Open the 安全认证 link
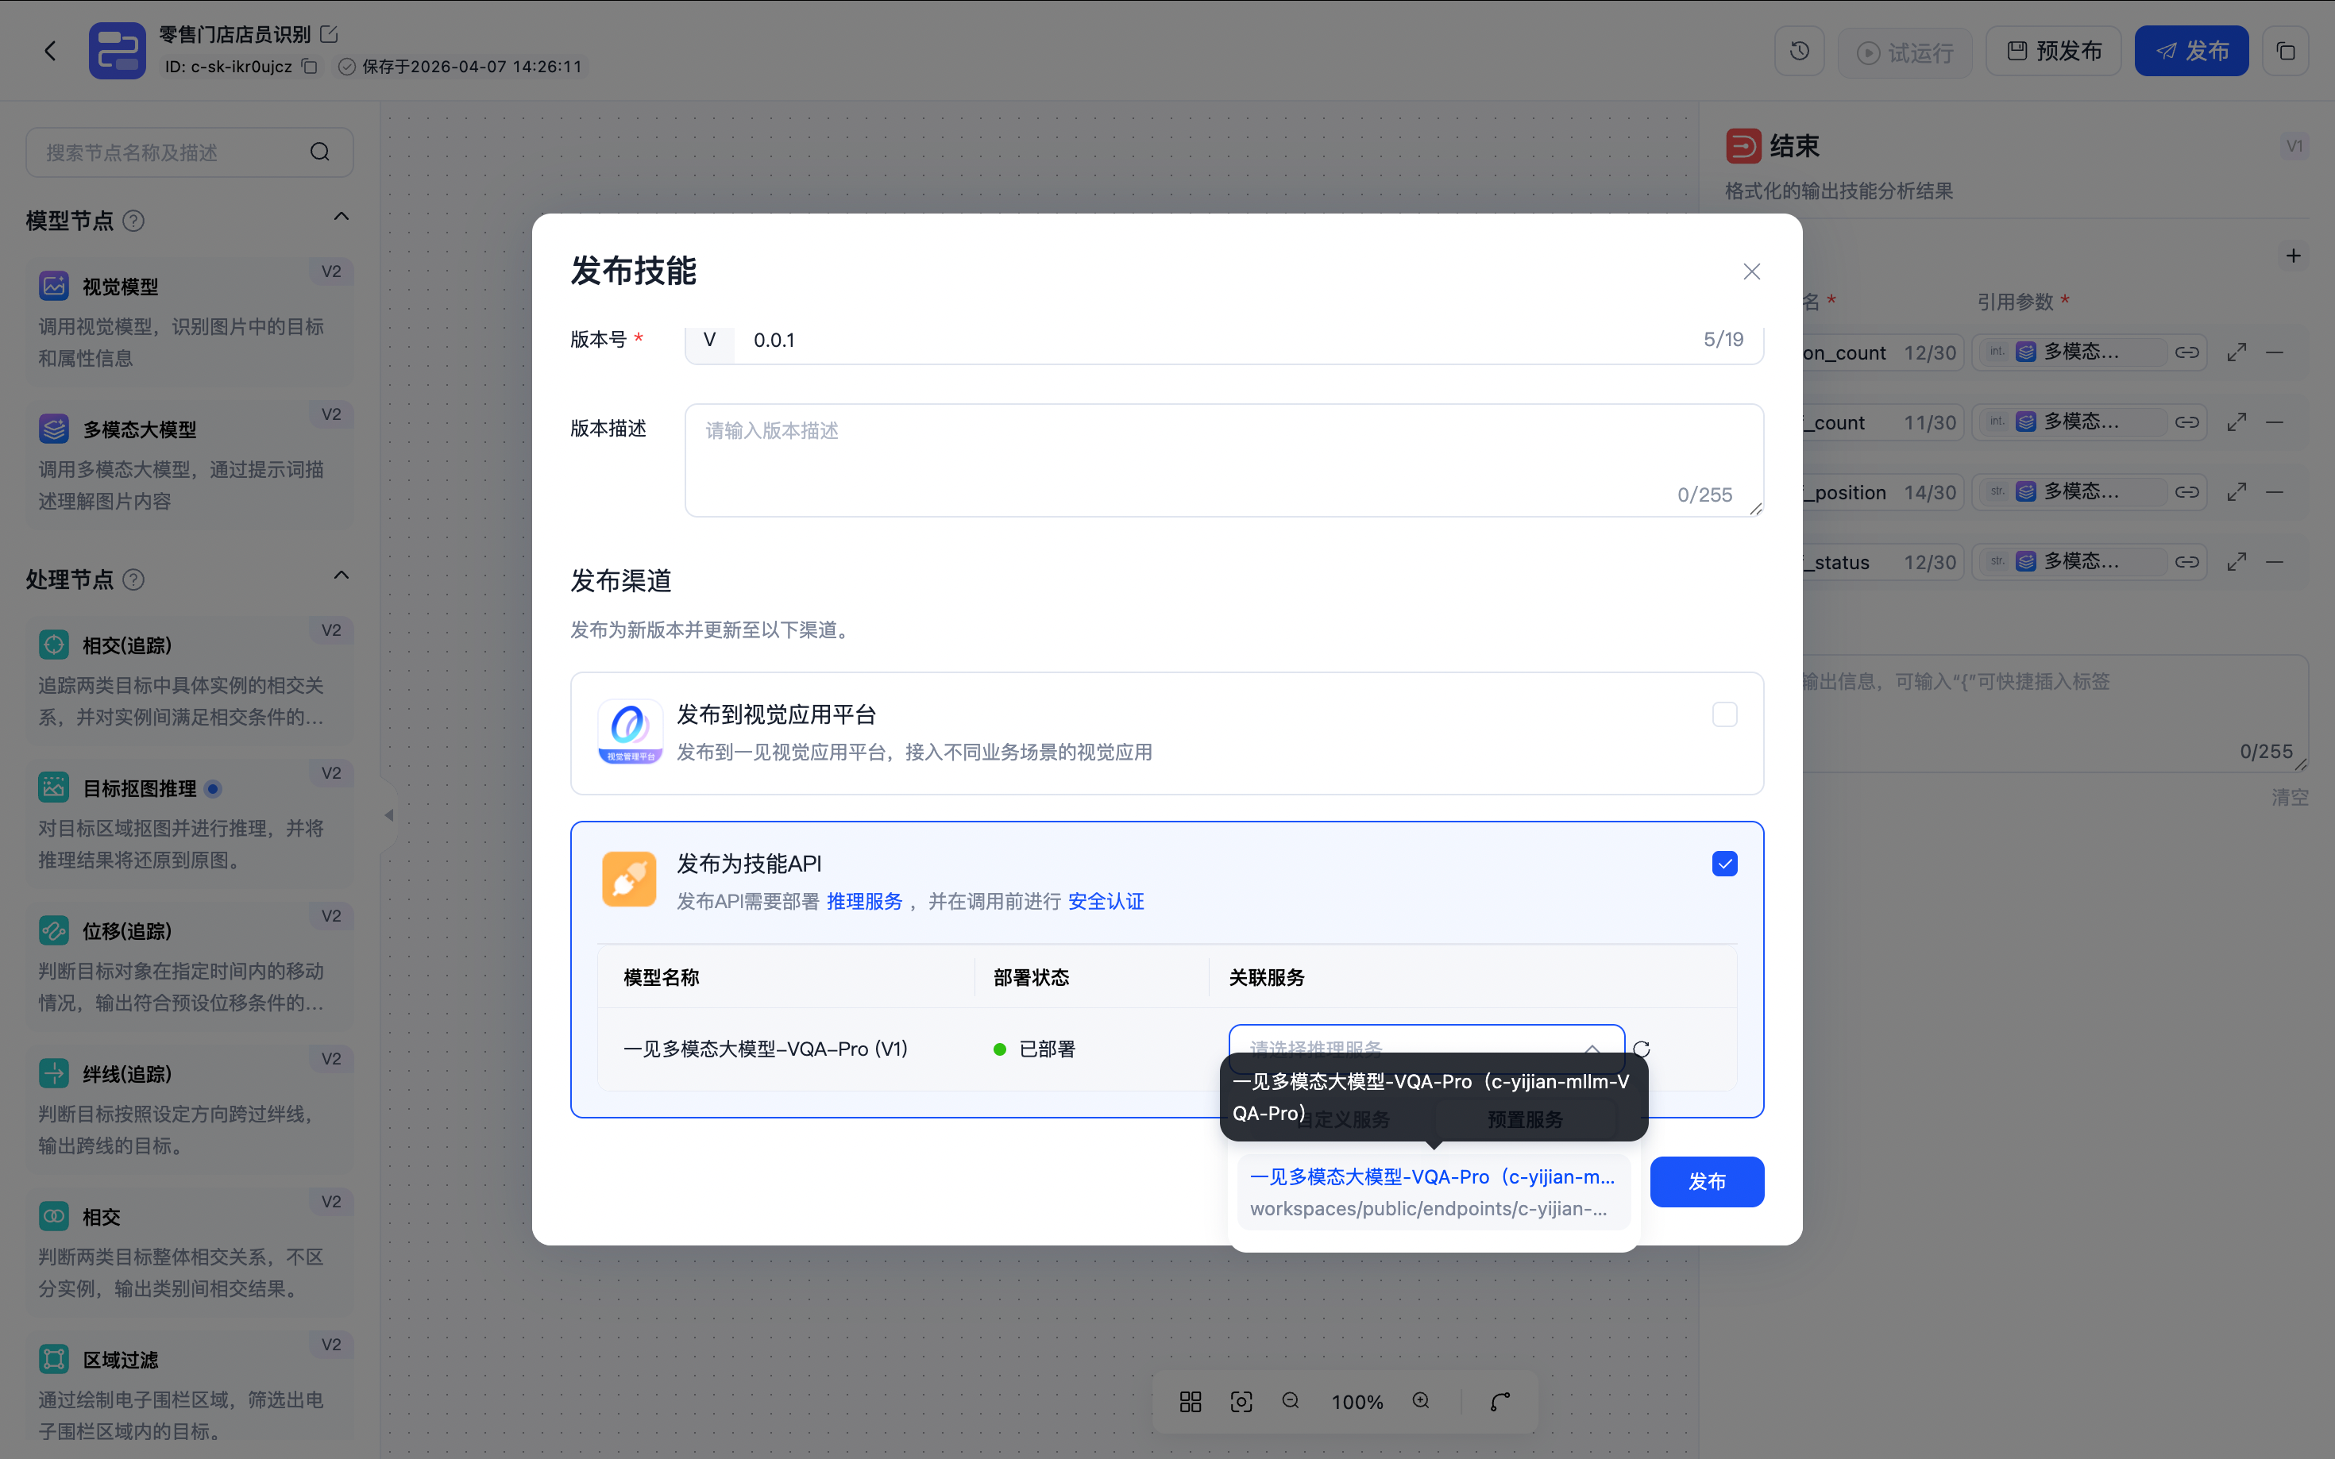This screenshot has width=2335, height=1459. [x=1106, y=901]
